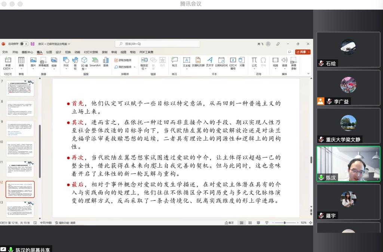Switch to the Design (设计) tab

[58, 52]
